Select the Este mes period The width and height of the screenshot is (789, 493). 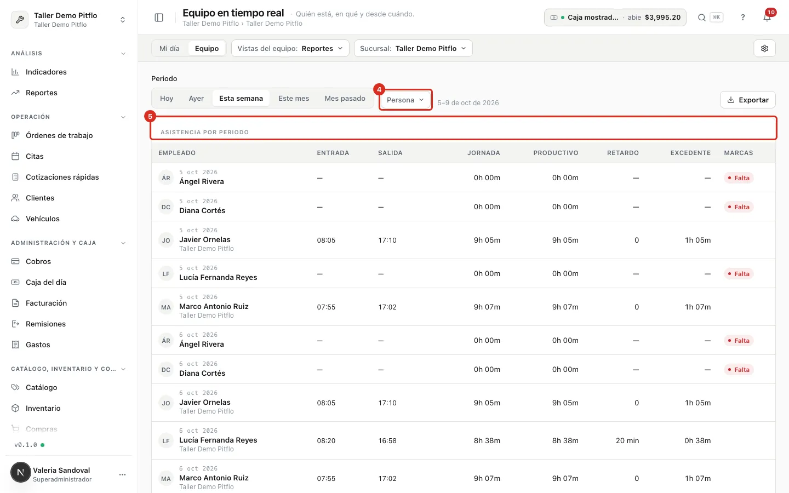point(294,99)
